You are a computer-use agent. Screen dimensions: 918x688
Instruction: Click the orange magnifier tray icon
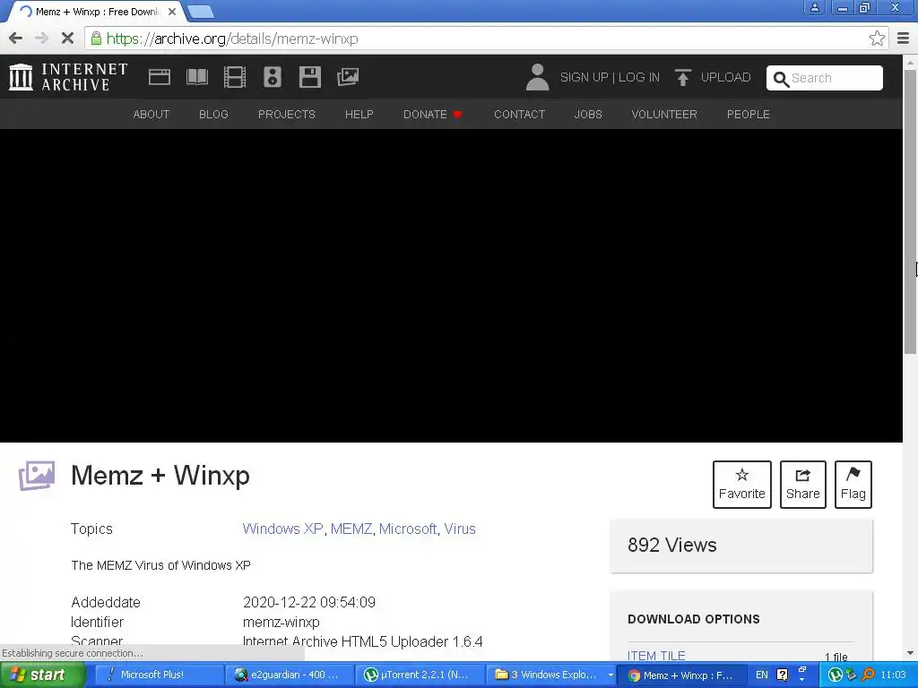click(x=868, y=675)
